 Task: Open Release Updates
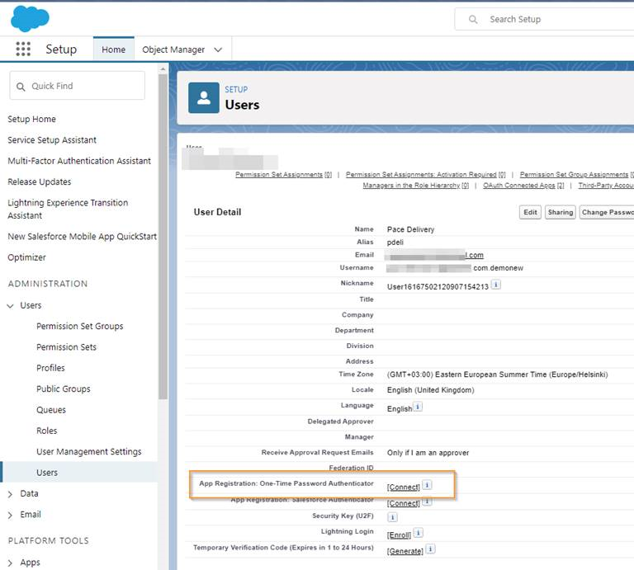(x=40, y=181)
